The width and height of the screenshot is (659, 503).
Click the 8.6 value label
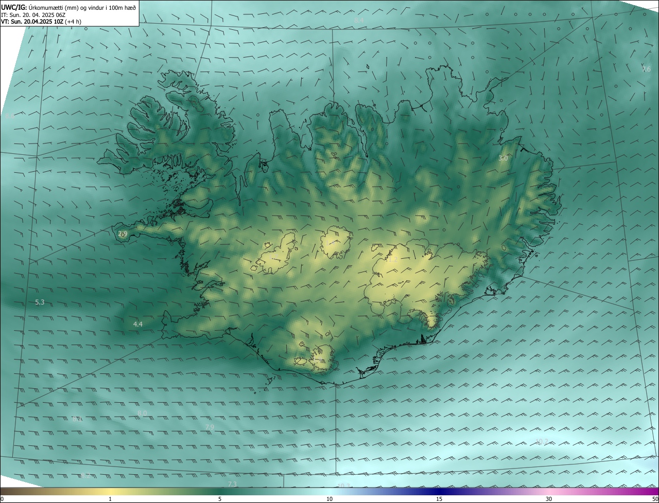[x=9, y=116]
